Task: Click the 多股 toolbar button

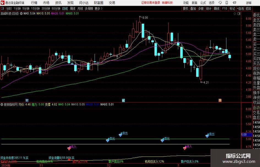Action: [201, 9]
